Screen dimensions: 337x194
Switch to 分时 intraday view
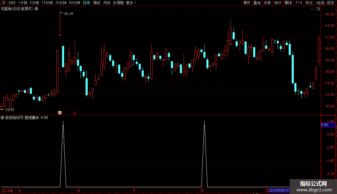[12, 3]
